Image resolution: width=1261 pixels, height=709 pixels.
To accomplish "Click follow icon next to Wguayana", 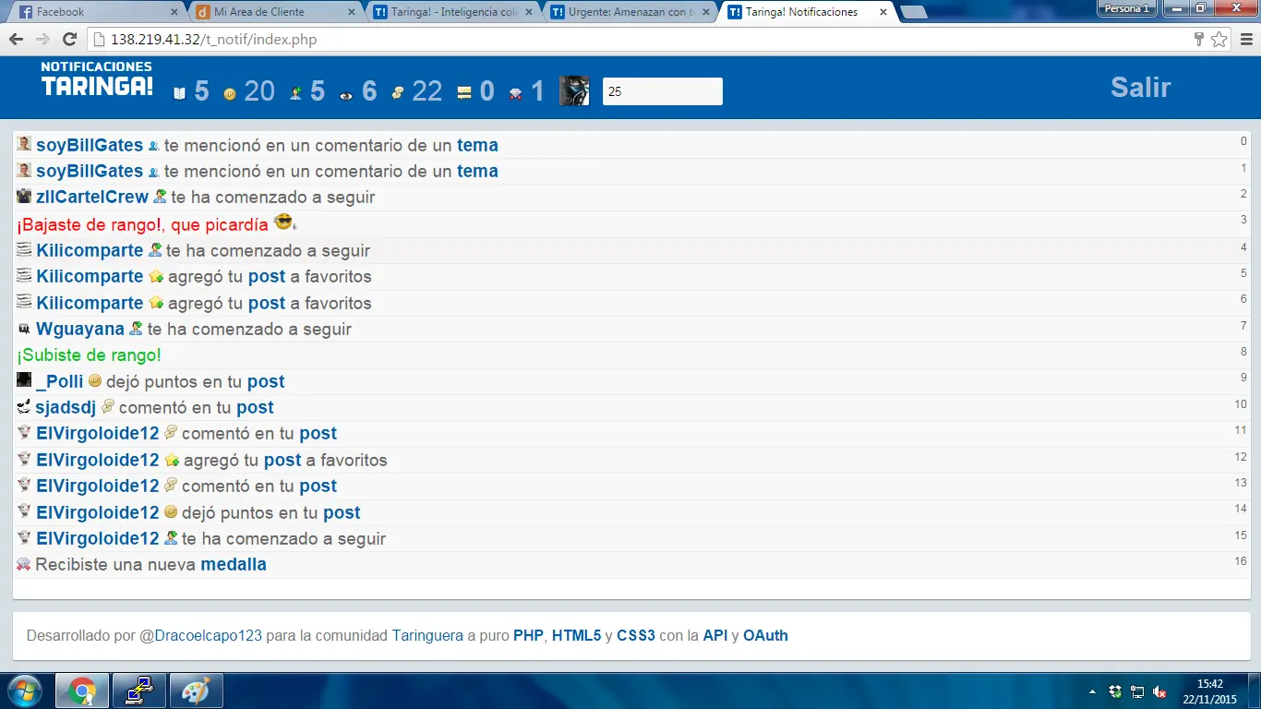I will 136,328.
